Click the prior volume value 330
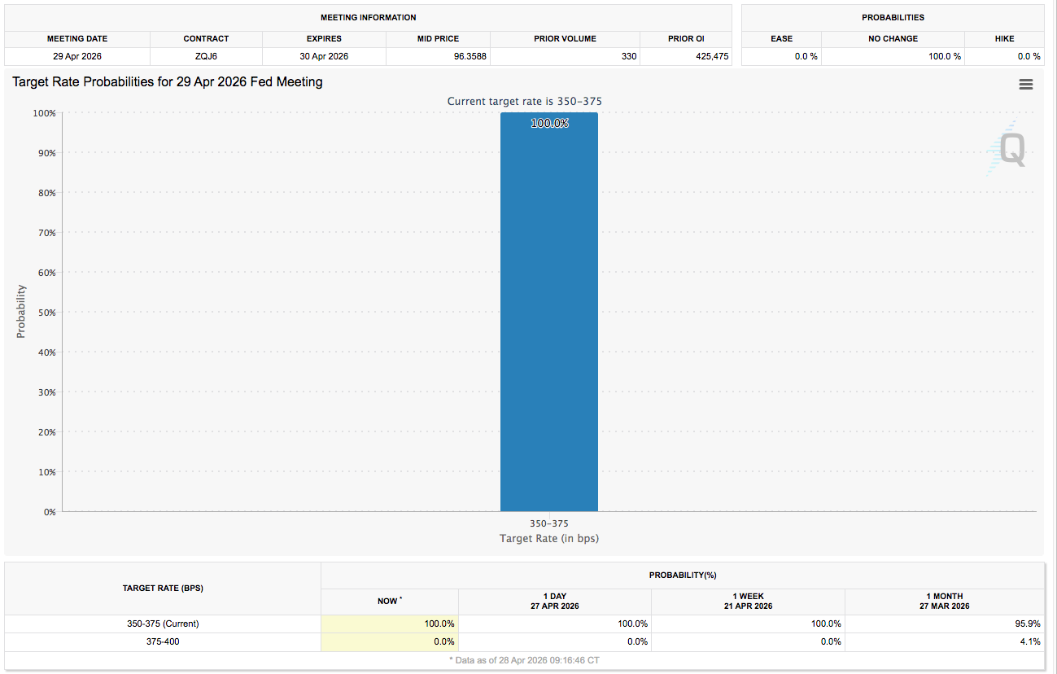Image resolution: width=1057 pixels, height=674 pixels. coord(629,57)
